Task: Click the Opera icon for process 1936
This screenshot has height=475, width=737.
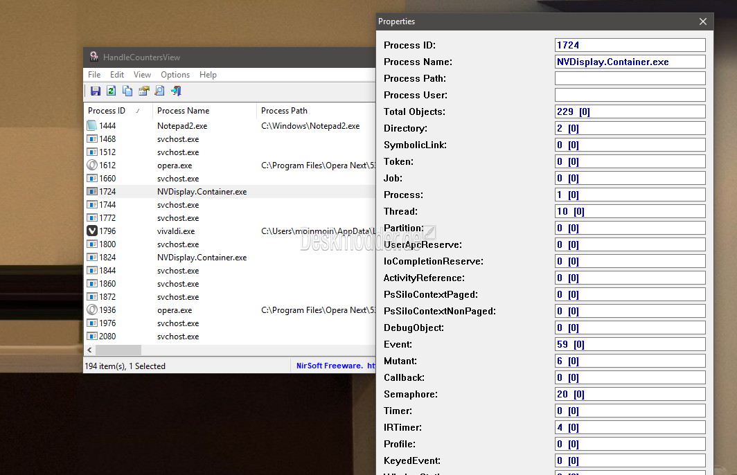Action: (x=92, y=310)
